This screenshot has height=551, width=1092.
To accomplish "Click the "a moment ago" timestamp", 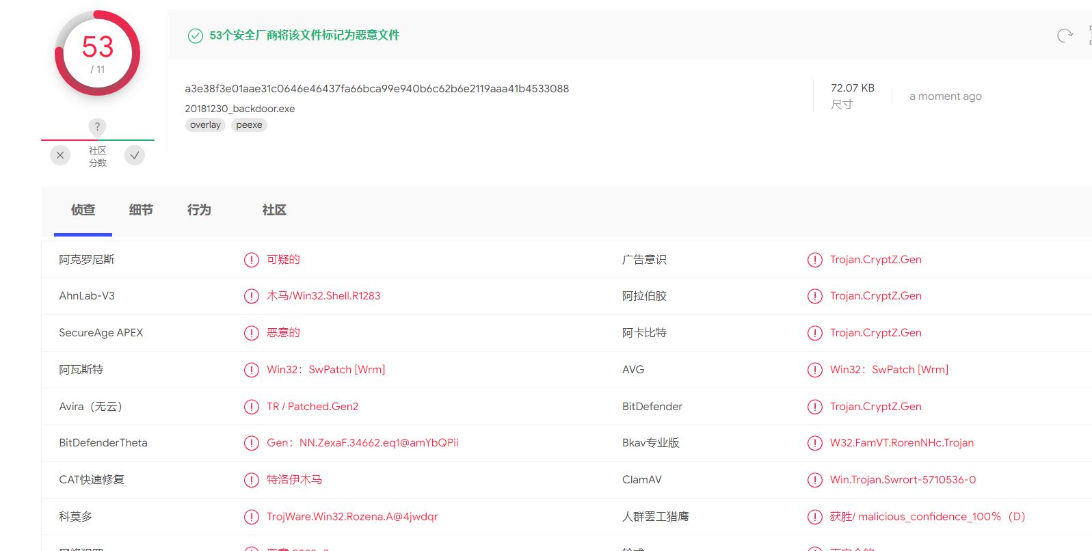I will tap(946, 96).
